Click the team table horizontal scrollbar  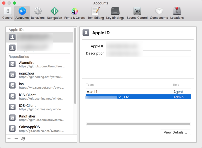138,124
